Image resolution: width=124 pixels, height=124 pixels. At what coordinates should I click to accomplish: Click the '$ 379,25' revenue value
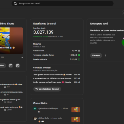[74, 59]
